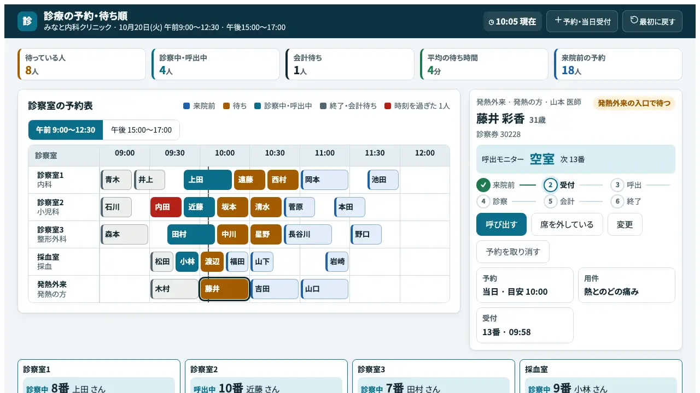
Task: Click 来院前の予約 18人 summary card
Action: (618, 64)
